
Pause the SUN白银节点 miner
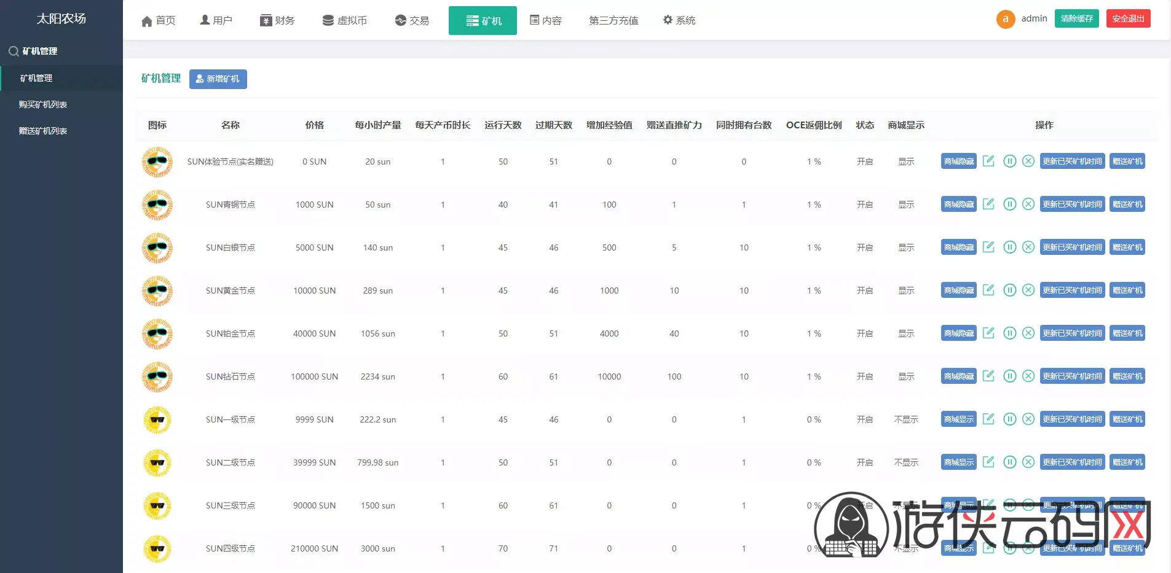click(x=1009, y=247)
